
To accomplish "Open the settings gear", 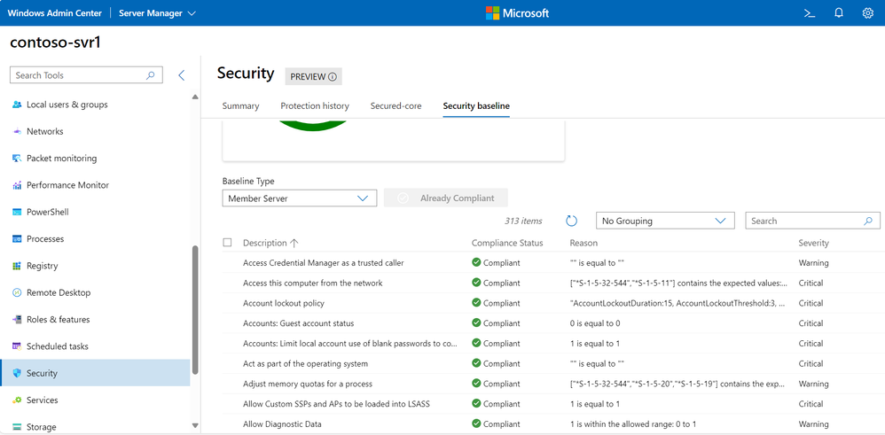I will 867,13.
